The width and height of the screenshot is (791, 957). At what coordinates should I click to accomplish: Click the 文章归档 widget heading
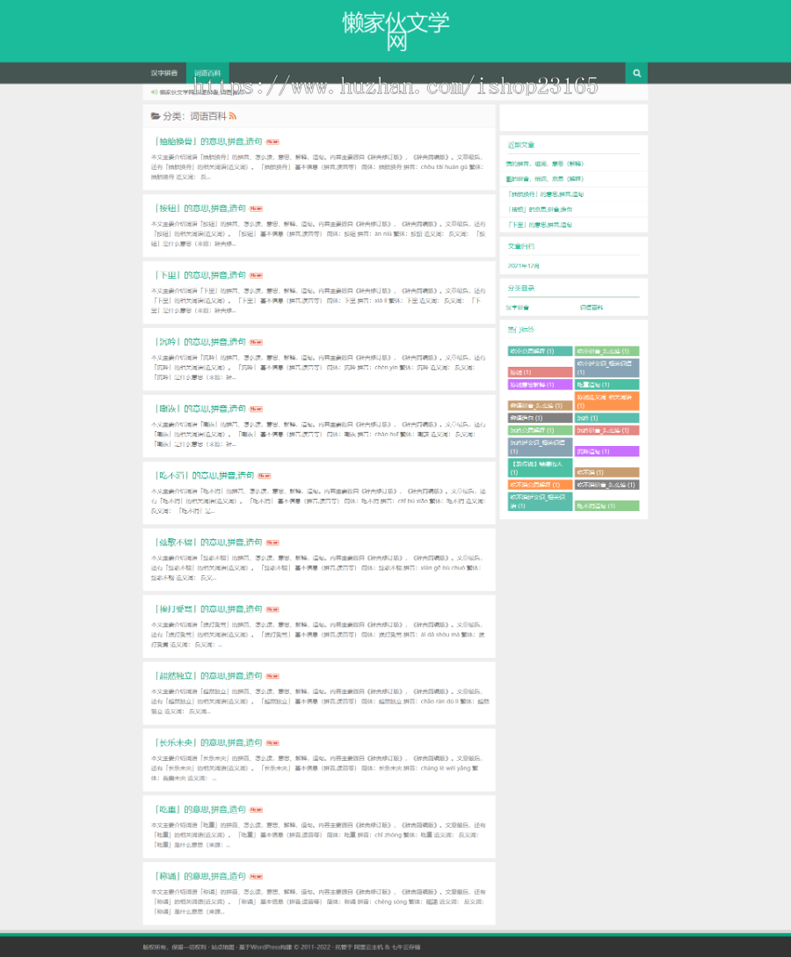tap(521, 246)
